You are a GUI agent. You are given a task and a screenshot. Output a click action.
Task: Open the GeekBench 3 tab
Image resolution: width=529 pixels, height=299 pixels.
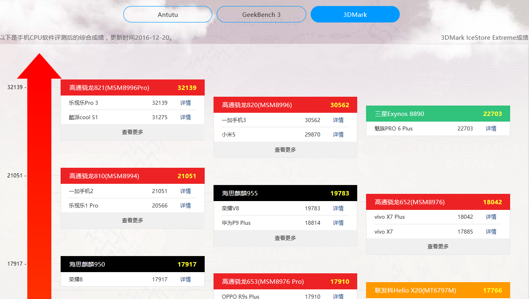click(x=261, y=14)
